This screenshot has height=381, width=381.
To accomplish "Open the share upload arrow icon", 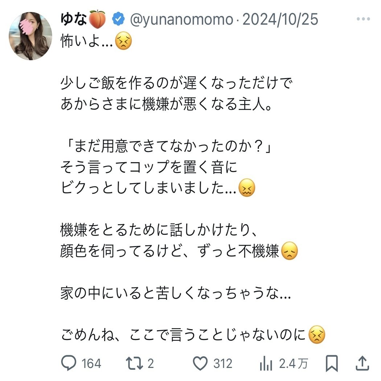I will [361, 363].
